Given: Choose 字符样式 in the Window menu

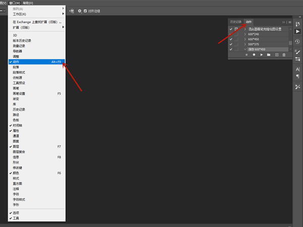Looking at the screenshot, I should click(37, 199).
